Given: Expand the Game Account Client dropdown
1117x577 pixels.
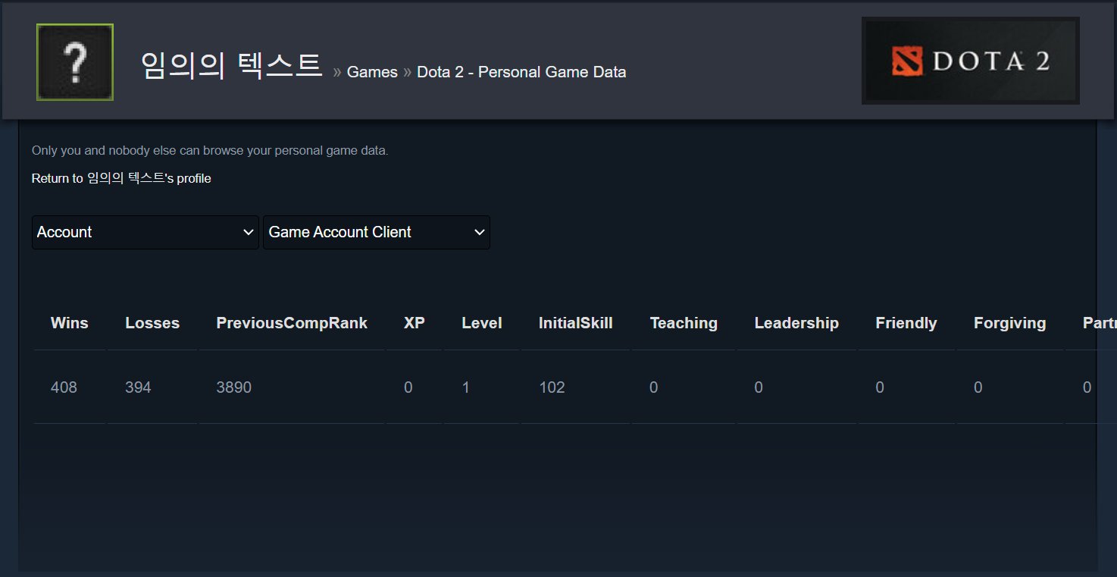Looking at the screenshot, I should click(377, 232).
